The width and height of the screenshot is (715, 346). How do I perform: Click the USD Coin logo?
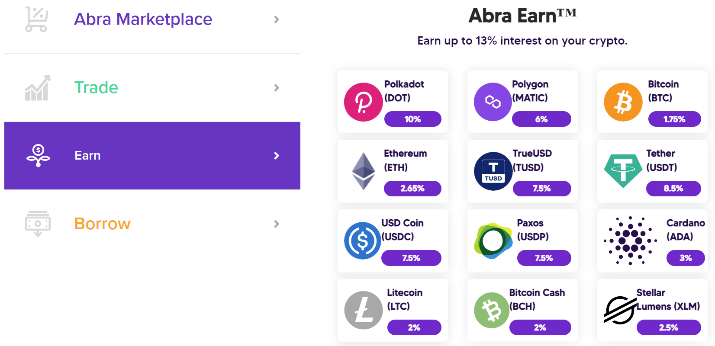(363, 240)
